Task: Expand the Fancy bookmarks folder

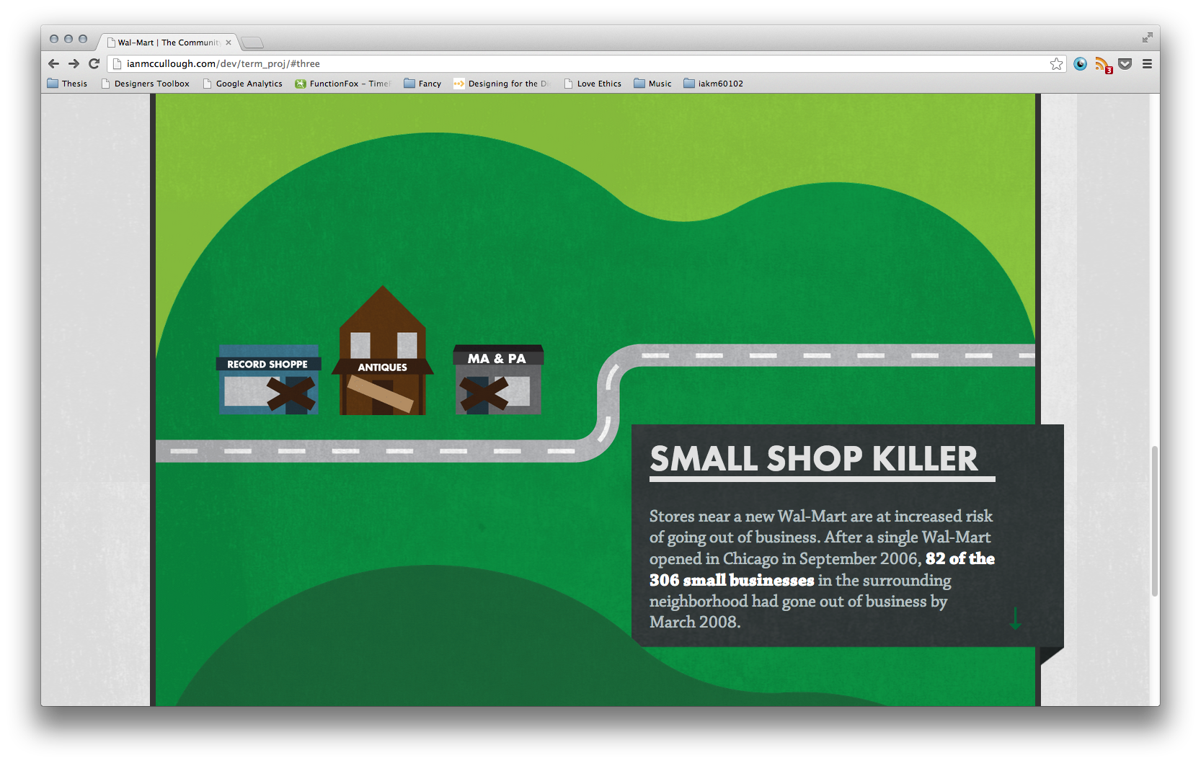Action: coord(422,84)
